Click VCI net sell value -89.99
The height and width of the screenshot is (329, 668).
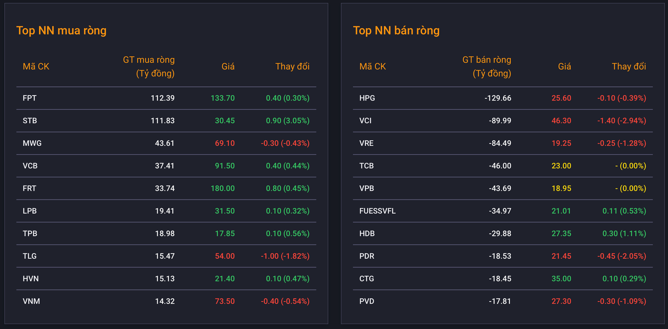click(x=500, y=121)
